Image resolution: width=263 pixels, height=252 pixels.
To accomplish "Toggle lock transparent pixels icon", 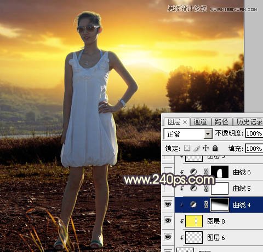I will pyautogui.click(x=187, y=148).
